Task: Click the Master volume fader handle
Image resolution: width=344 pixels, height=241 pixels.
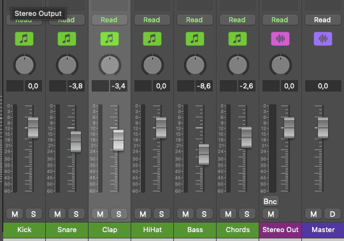Action: click(x=323, y=128)
